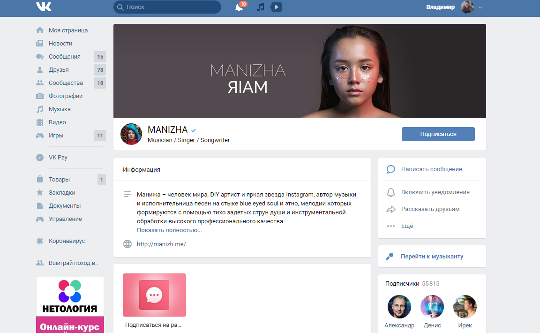The width and height of the screenshot is (540, 333).
Task: Click the Владимир username in header
Action: click(440, 7)
